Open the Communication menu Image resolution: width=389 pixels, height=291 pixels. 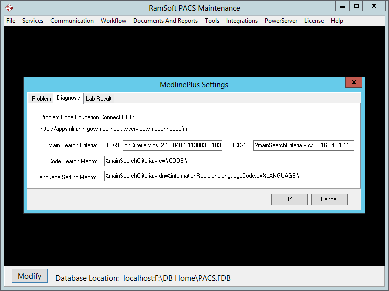click(72, 21)
